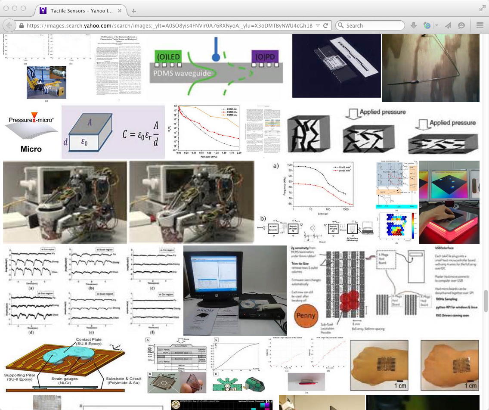Open the left robot hand gripping cup photo
The height and width of the screenshot is (410, 489).
pos(65,202)
